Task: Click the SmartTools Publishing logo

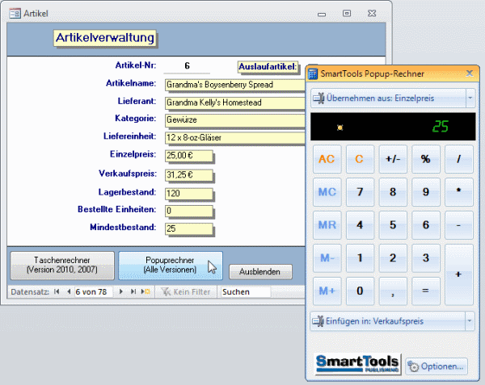Action: tap(357, 364)
